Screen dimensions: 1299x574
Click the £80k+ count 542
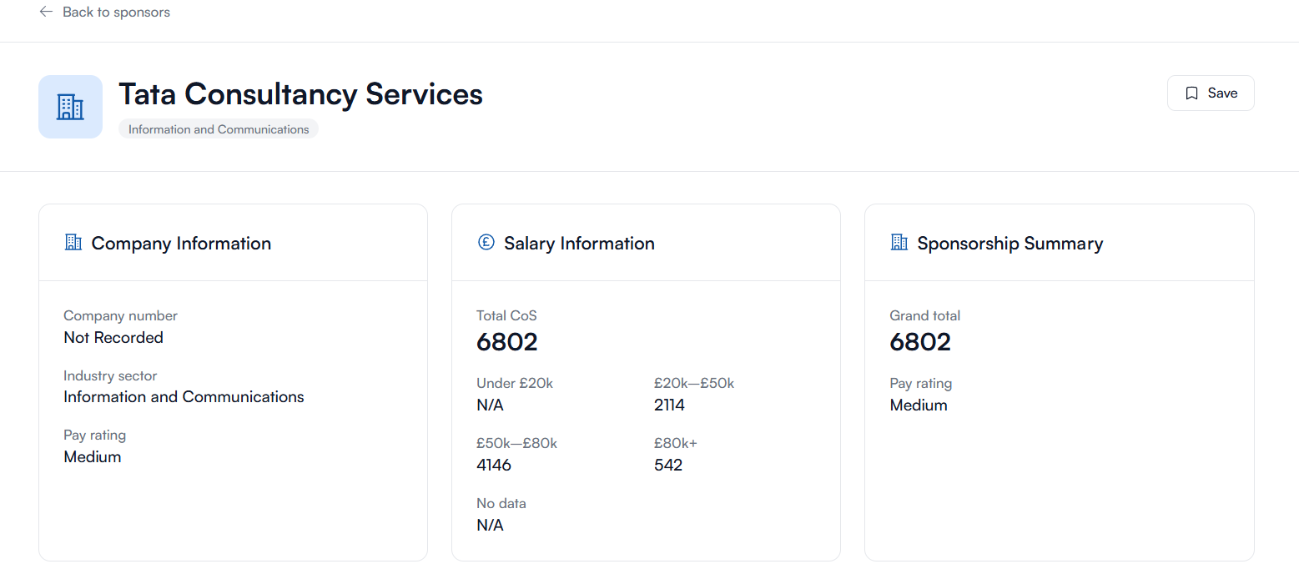coord(668,466)
